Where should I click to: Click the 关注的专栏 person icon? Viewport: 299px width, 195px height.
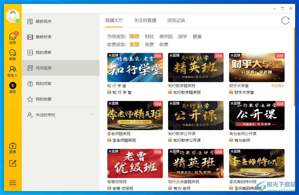pyautogui.click(x=30, y=115)
